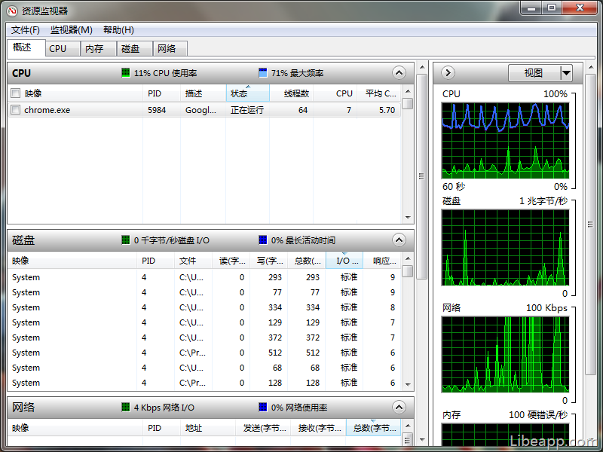Sort network table by 总数(字节... column

point(373,428)
